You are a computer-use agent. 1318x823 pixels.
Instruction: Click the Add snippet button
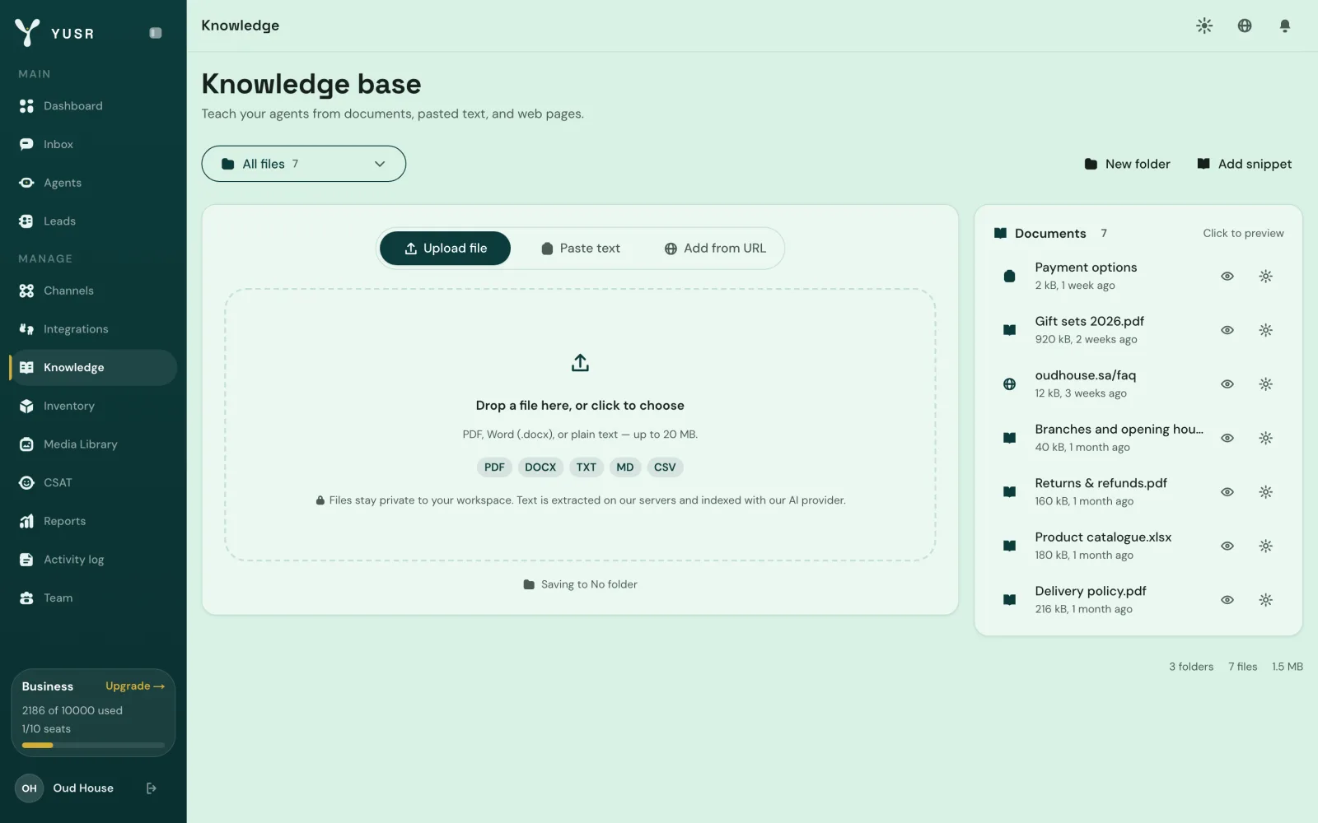(x=1244, y=164)
